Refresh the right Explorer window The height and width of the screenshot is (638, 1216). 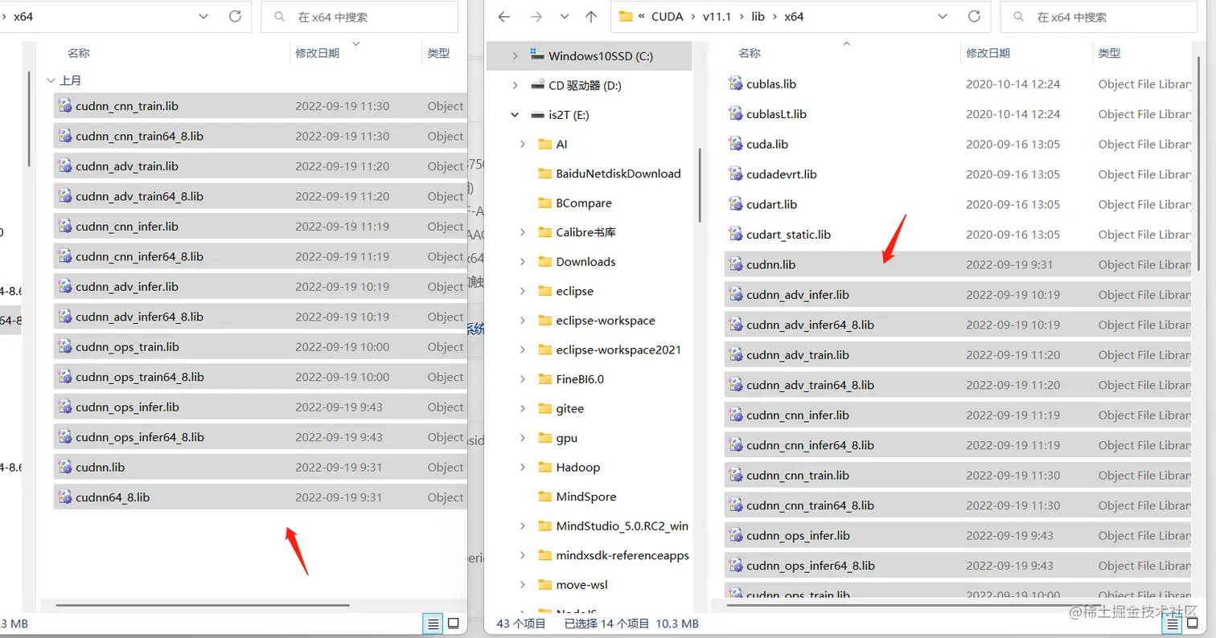tap(974, 16)
